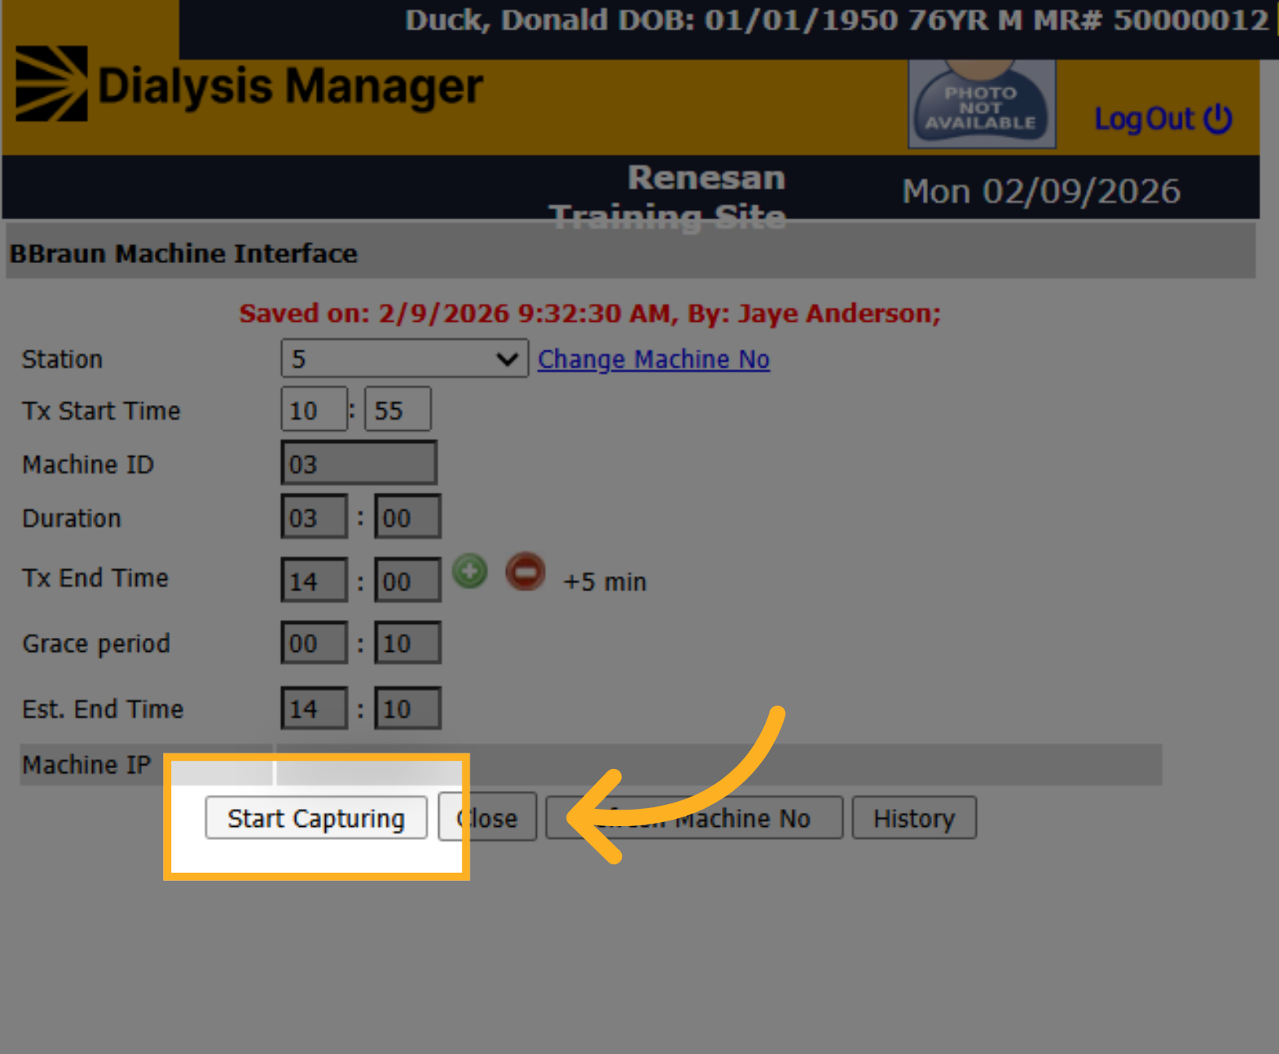Image resolution: width=1279 pixels, height=1054 pixels.
Task: Click the Dialysis Manager title text
Action: pos(291,85)
